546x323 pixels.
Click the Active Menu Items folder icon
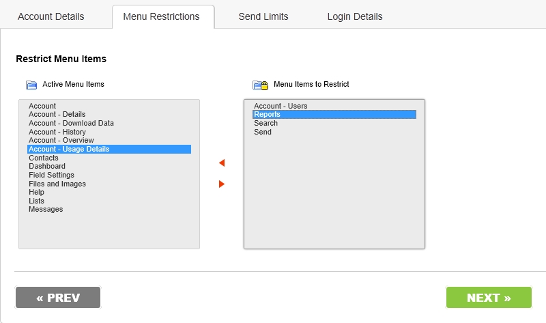31,85
